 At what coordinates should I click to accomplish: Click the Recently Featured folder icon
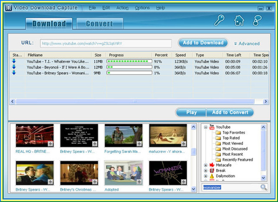pyautogui.click(x=218, y=159)
